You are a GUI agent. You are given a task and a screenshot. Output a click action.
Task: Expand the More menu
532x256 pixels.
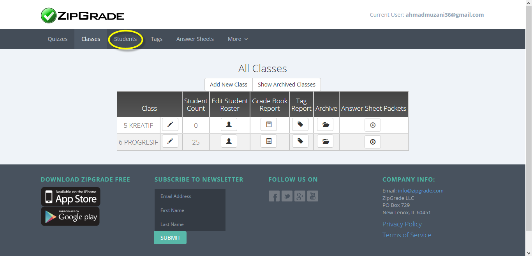238,39
